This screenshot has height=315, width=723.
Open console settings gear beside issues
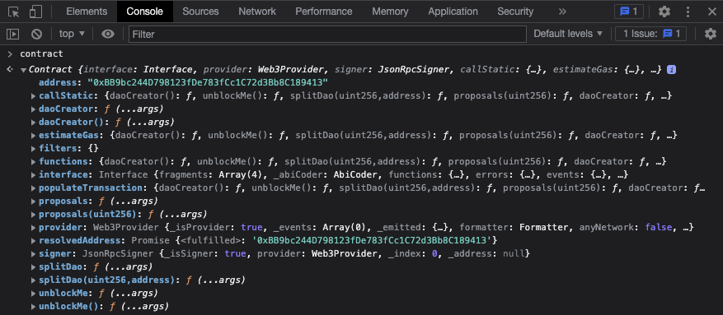click(711, 34)
